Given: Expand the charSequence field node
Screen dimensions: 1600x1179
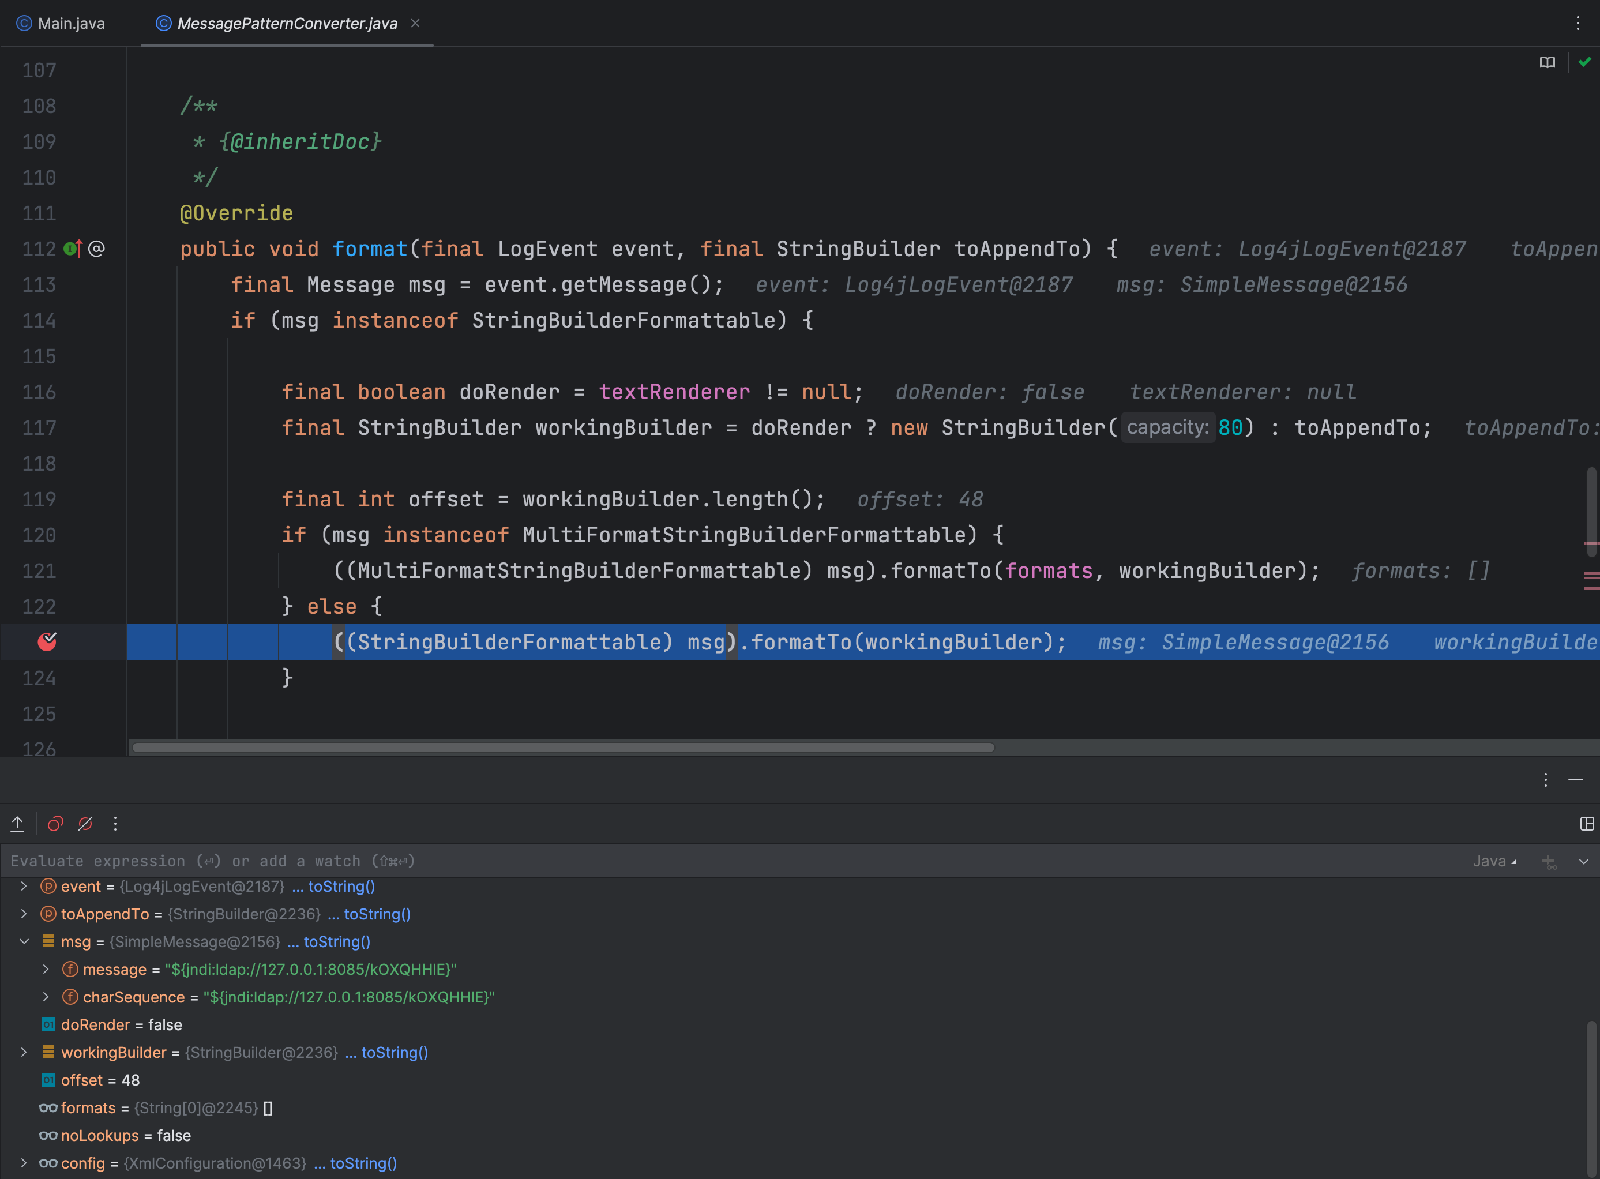Looking at the screenshot, I should point(46,997).
